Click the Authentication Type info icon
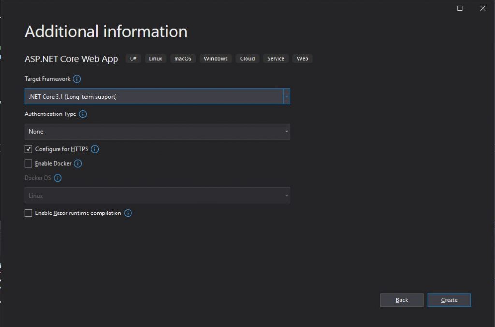The width and height of the screenshot is (495, 327). pyautogui.click(x=83, y=114)
